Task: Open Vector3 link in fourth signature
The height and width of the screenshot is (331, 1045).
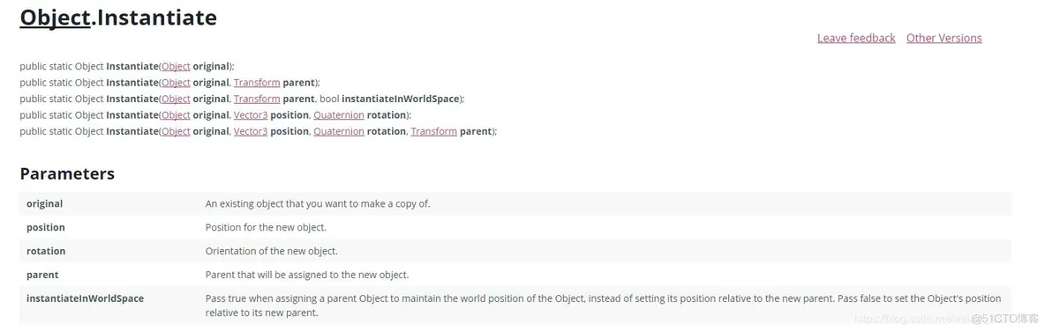Action: pos(251,115)
